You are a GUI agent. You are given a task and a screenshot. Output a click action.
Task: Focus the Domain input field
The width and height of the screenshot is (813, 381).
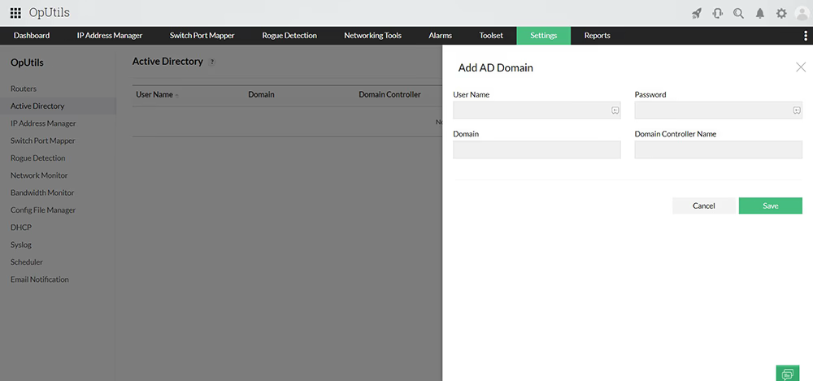[537, 149]
